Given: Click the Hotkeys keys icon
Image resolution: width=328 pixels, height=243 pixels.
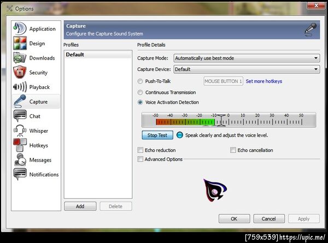Looking at the screenshot, I should (20, 145).
